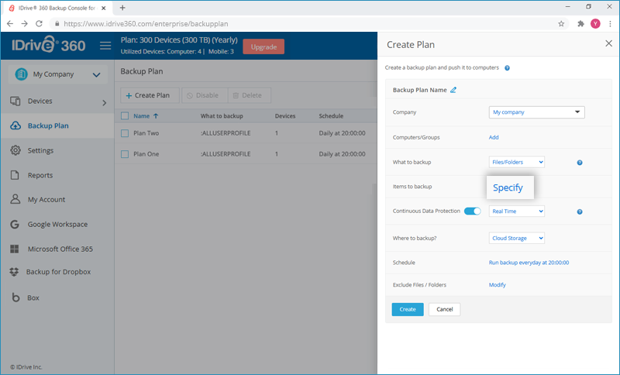Close the Create Plan panel

point(608,44)
